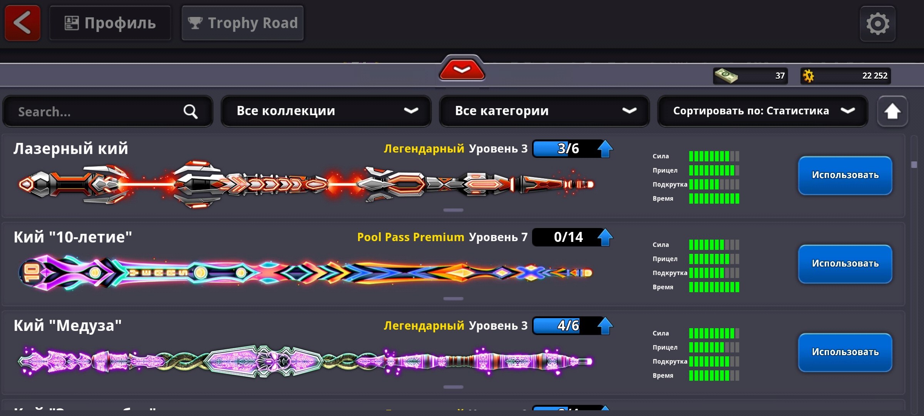Viewport: 924px width, 416px height.
Task: Use the Лазерный кий cue
Action: point(845,175)
